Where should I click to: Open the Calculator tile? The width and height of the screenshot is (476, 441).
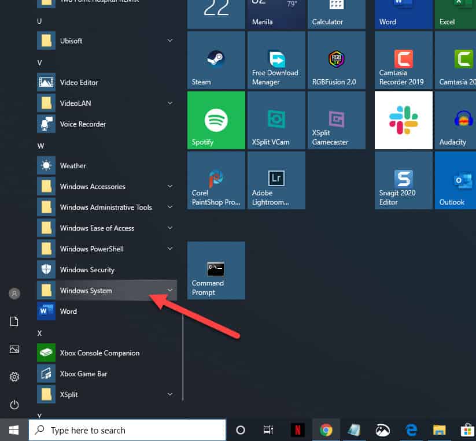pyautogui.click(x=337, y=14)
